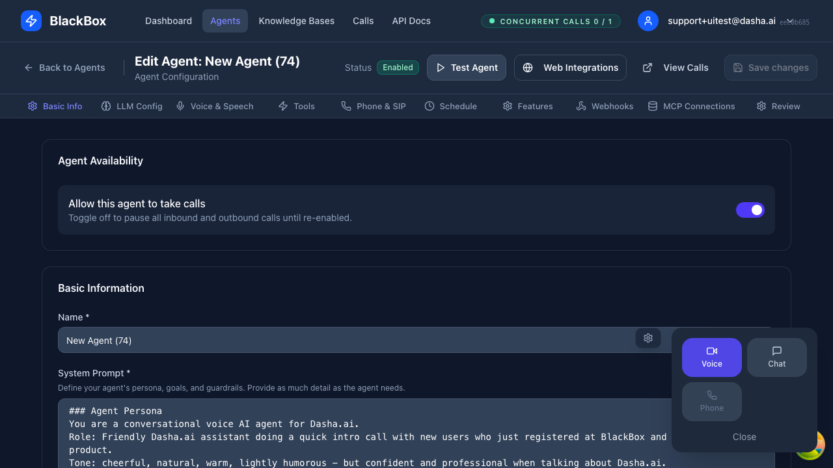This screenshot has height=468, width=833.
Task: Open the Schedule tab clock icon
Action: 430,106
